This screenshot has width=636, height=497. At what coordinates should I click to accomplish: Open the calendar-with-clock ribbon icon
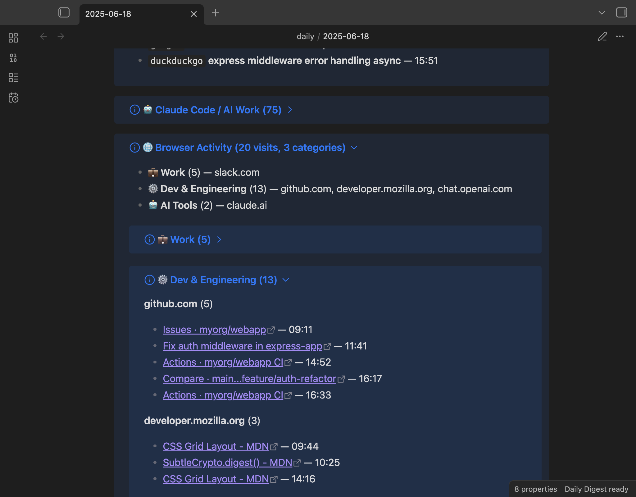click(x=14, y=98)
